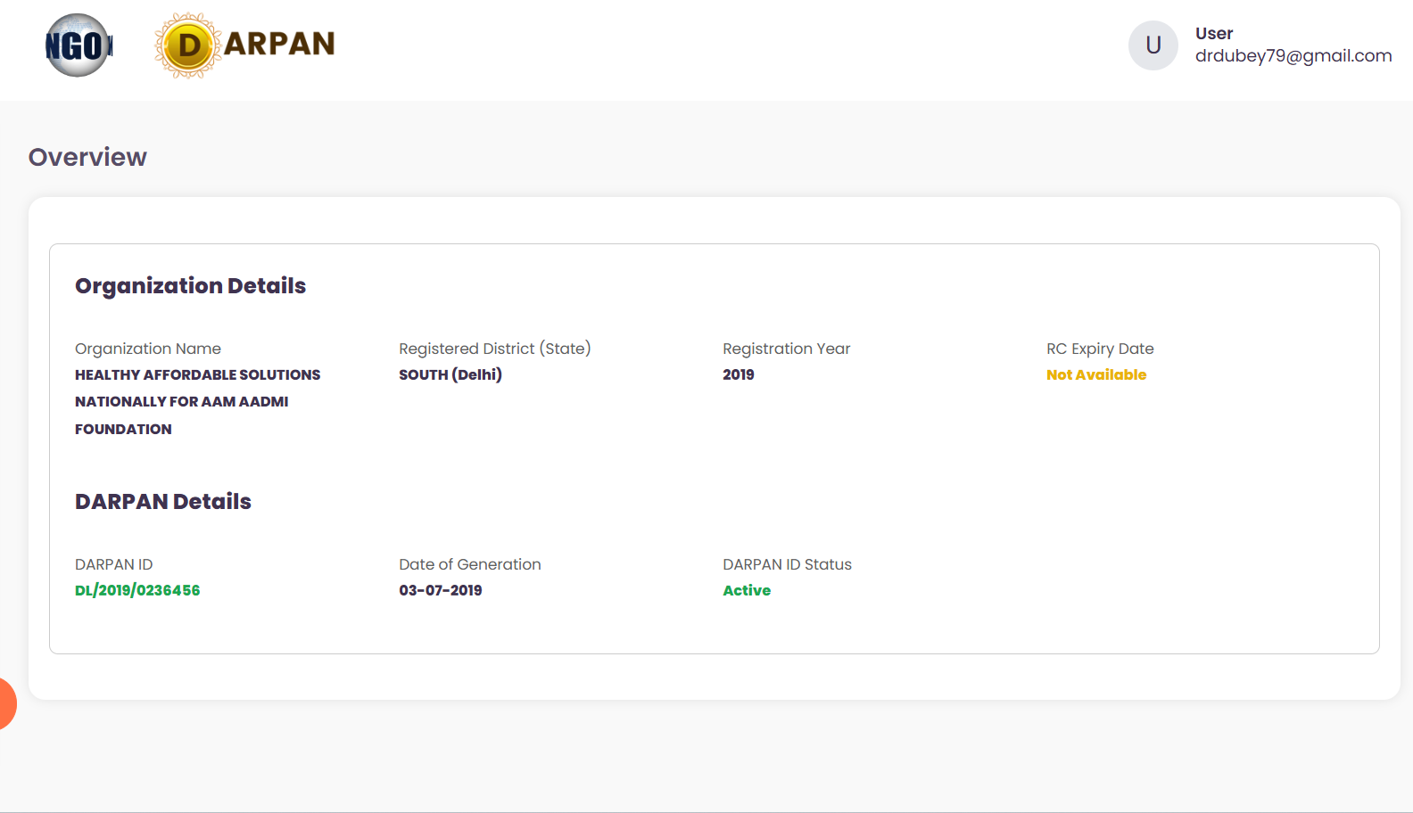Click the 'Not Available' expiry status
Viewport: 1413px width, 813px height.
click(1096, 374)
